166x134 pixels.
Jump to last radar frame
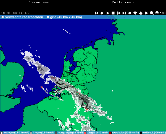pyautogui.click(x=124, y=13)
